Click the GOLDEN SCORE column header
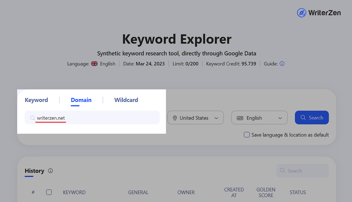The height and width of the screenshot is (202, 352). [266, 193]
